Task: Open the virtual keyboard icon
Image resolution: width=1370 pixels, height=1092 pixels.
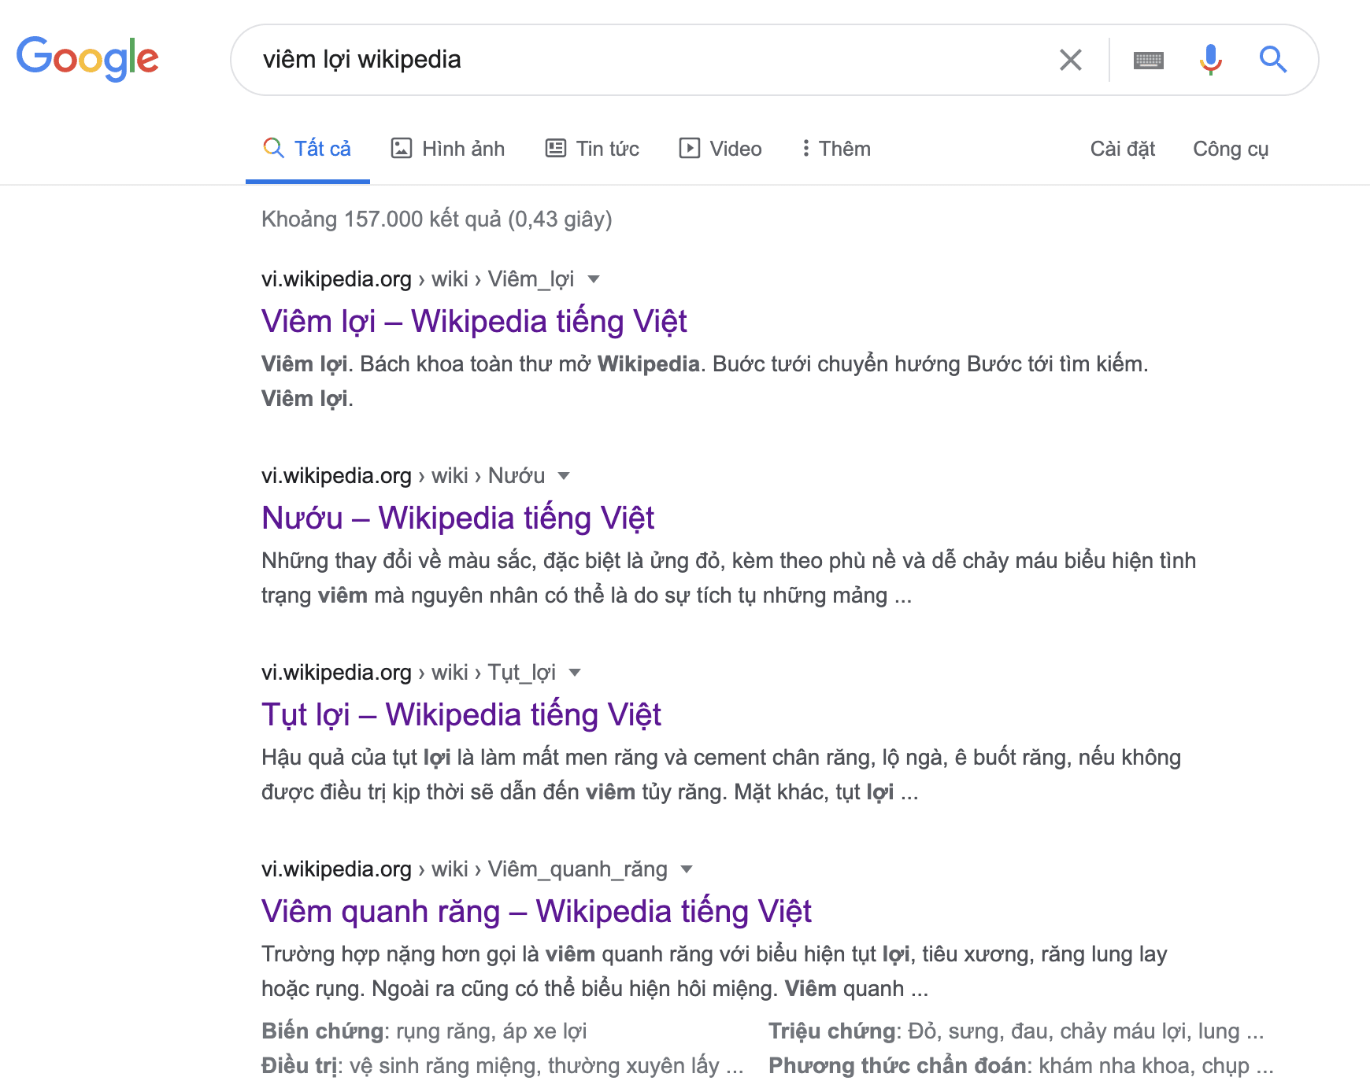Action: pos(1148,59)
